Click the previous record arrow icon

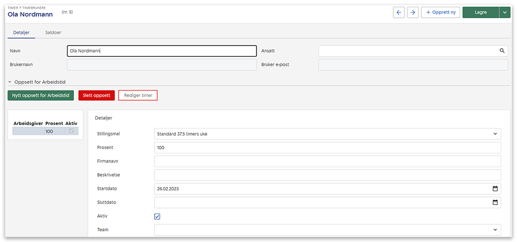click(399, 13)
